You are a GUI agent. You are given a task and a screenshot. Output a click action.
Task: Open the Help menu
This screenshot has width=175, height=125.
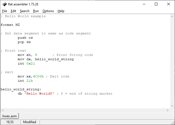[61, 11]
